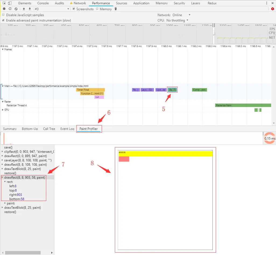
Task: Click the horizontal scrollbar of command list
Action: pyautogui.click(x=23, y=253)
